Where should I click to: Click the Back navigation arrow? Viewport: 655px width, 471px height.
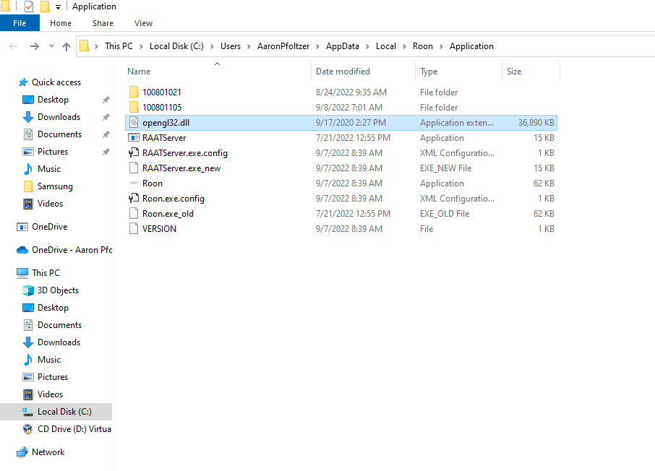pyautogui.click(x=13, y=46)
